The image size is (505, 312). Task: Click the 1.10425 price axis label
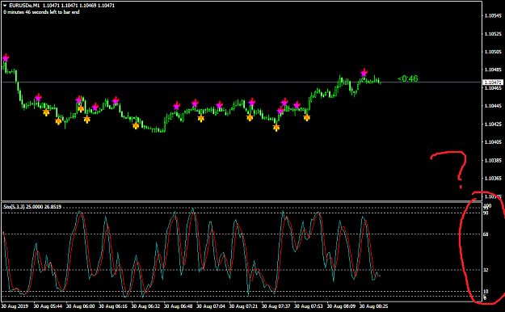tap(493, 124)
